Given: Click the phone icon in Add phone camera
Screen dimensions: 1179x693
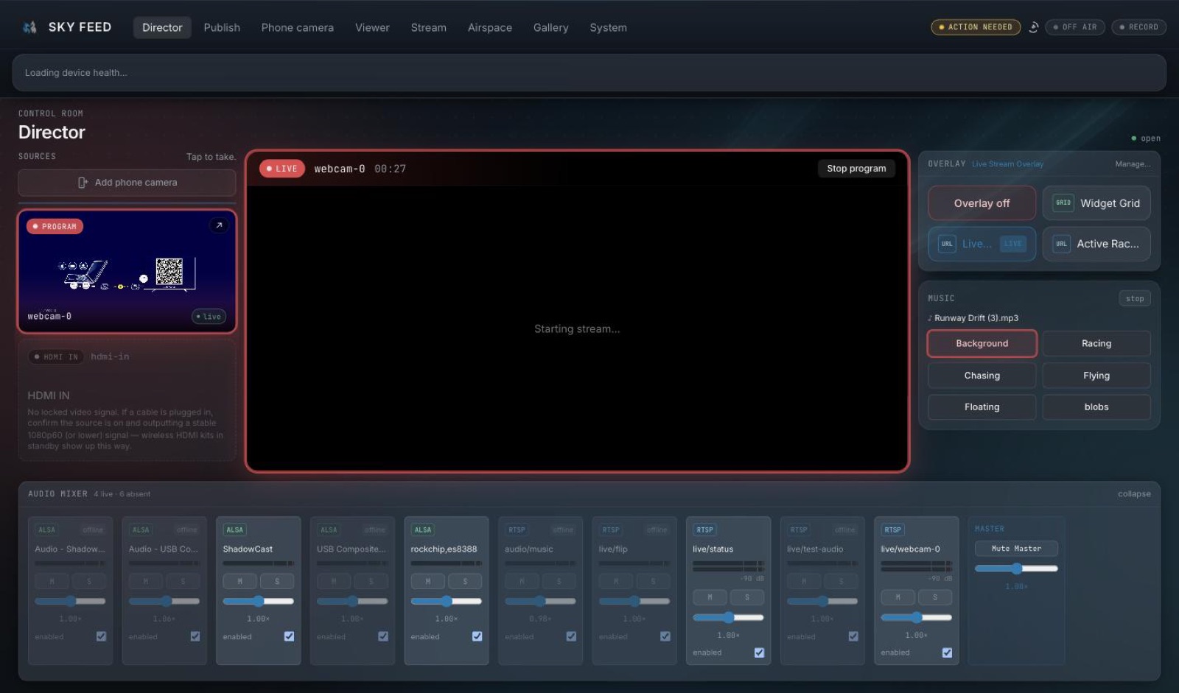Looking at the screenshot, I should (83, 183).
